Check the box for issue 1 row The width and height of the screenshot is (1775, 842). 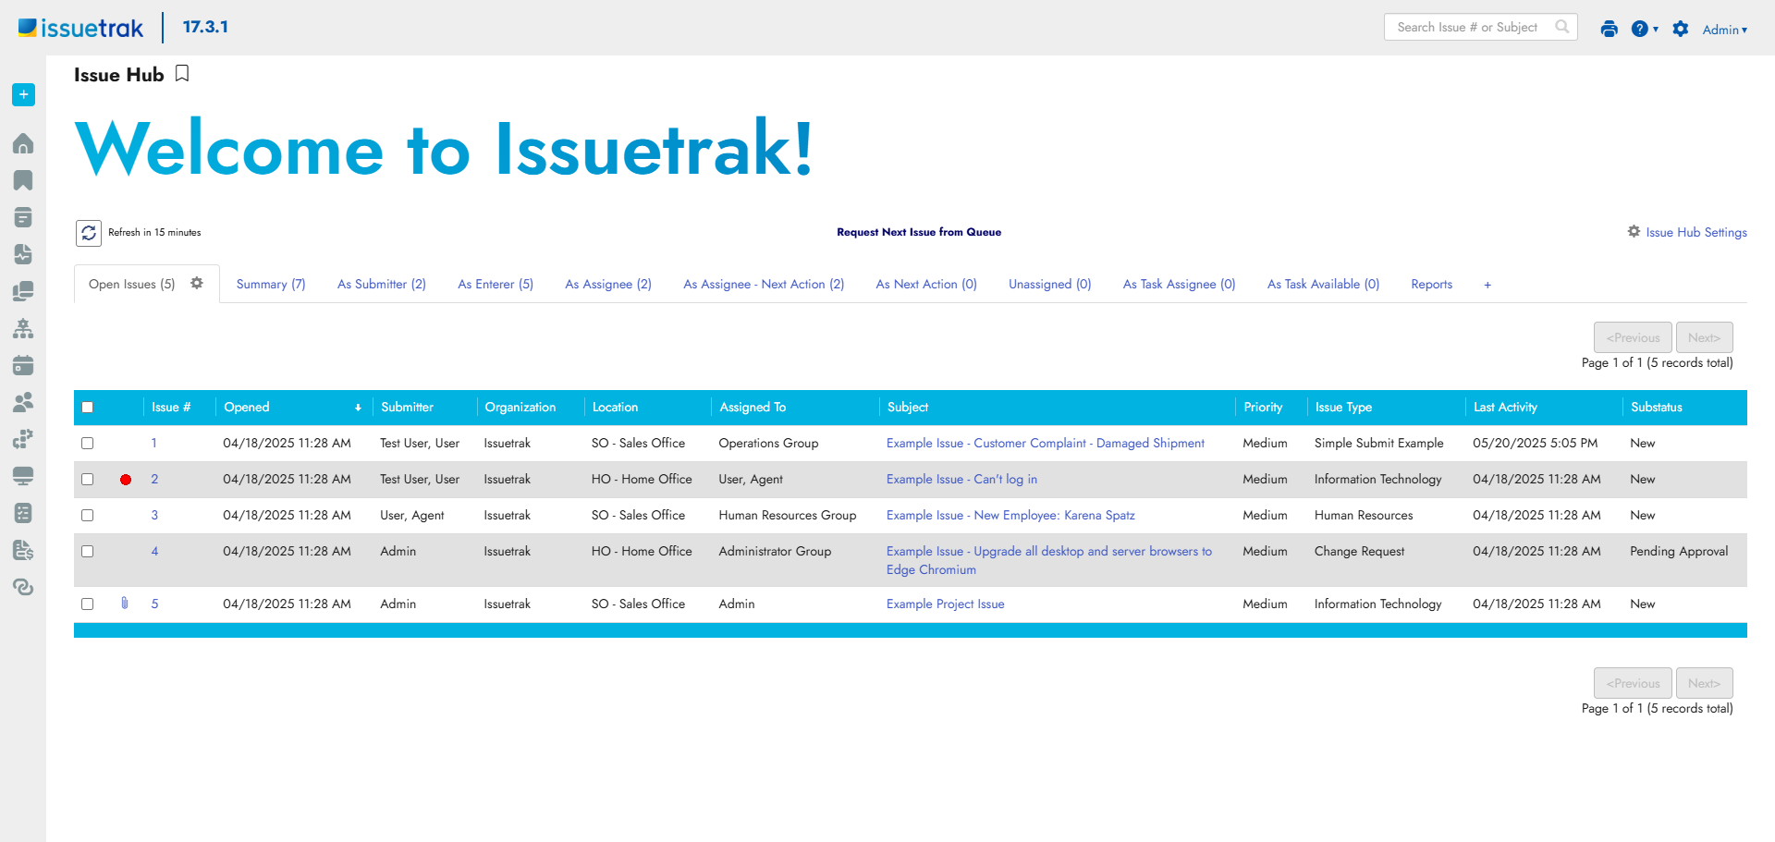(x=88, y=444)
